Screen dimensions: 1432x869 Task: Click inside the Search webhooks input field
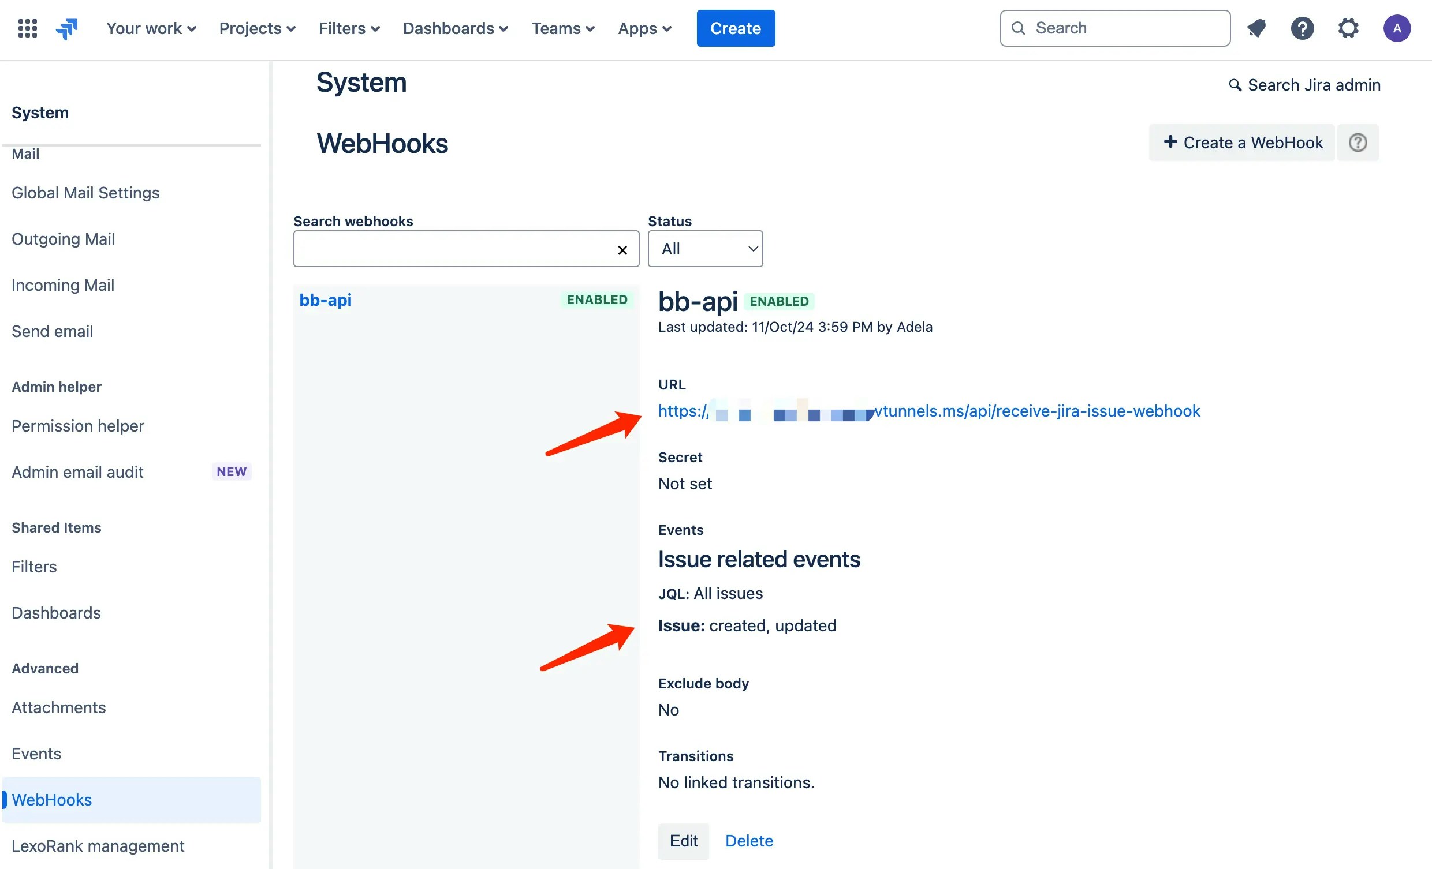click(453, 249)
